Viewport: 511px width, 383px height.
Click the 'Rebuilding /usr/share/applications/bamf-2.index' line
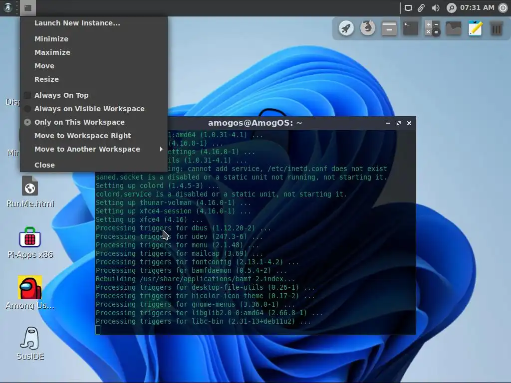[195, 279]
